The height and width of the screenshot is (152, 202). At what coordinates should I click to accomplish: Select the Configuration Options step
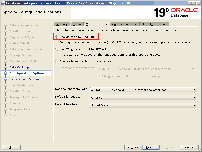(x=27, y=73)
